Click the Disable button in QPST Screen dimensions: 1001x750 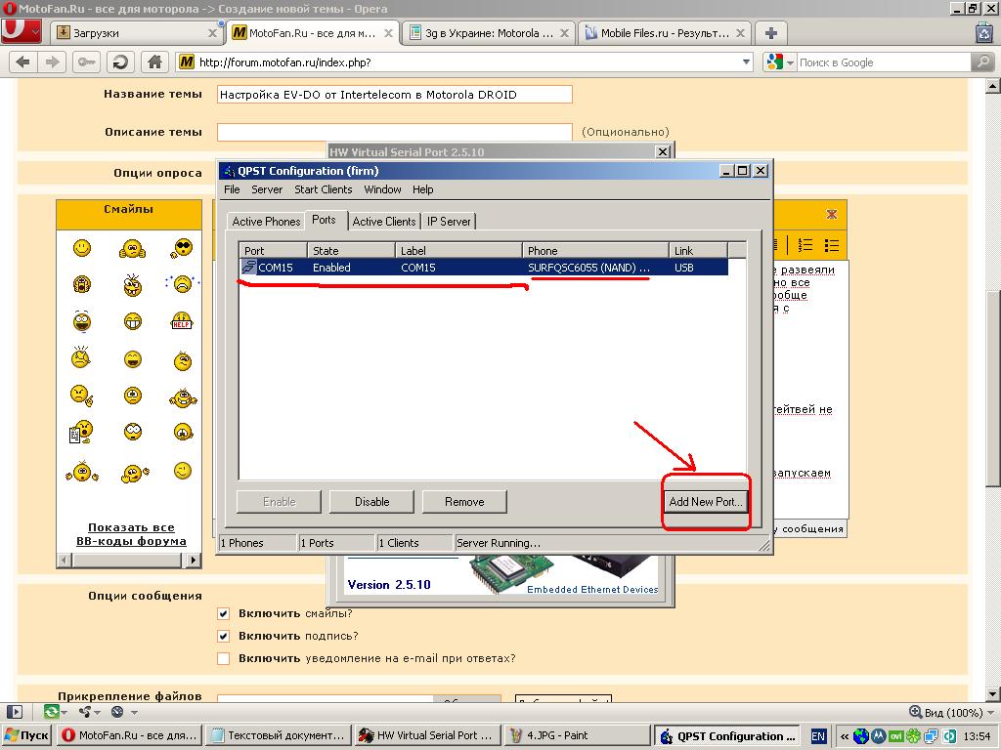pyautogui.click(x=372, y=502)
